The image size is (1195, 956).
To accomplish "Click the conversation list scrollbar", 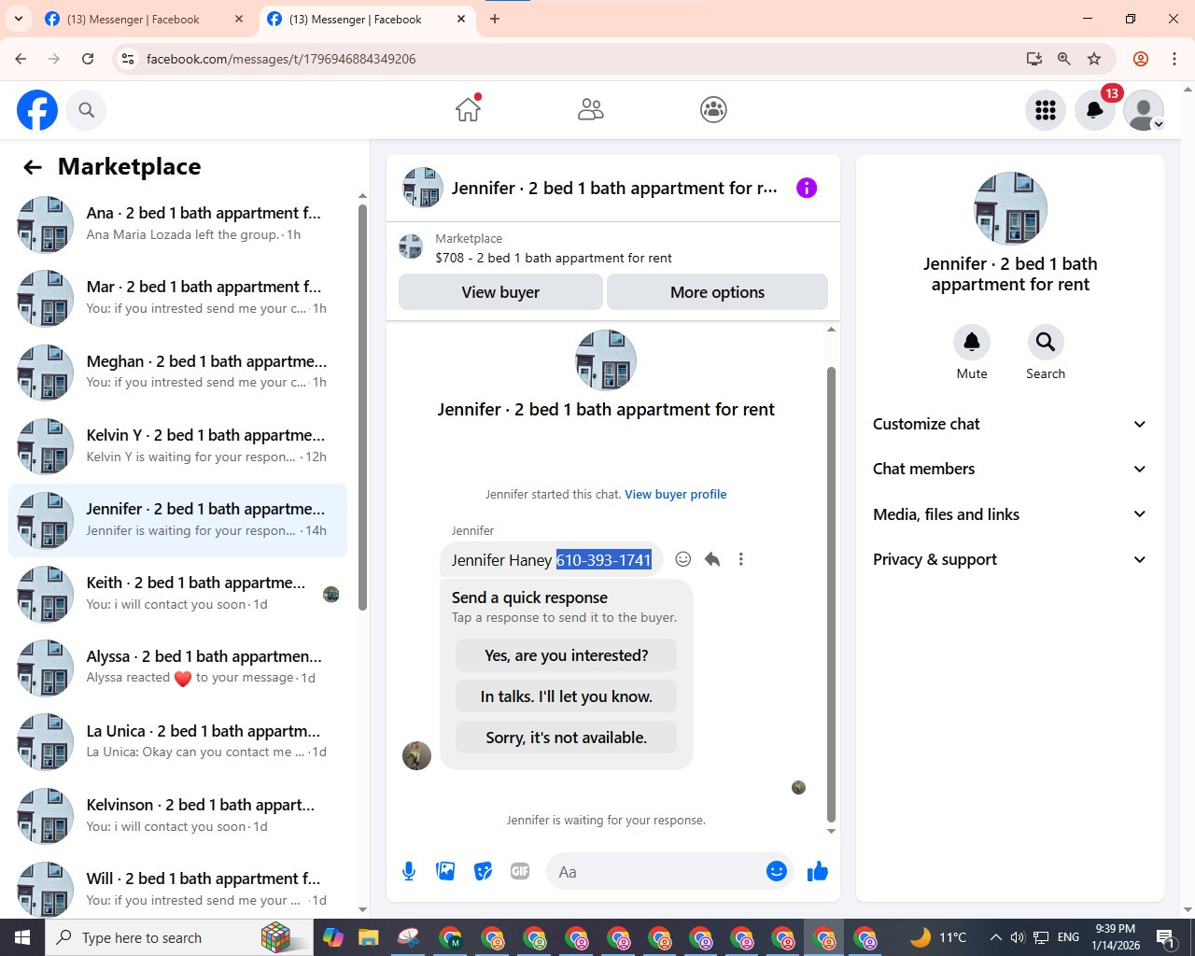I will pos(362,408).
